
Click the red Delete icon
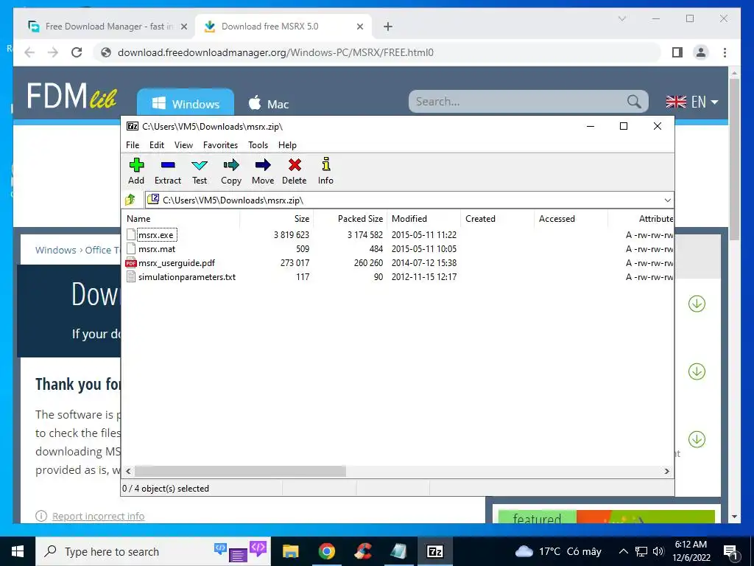point(295,165)
